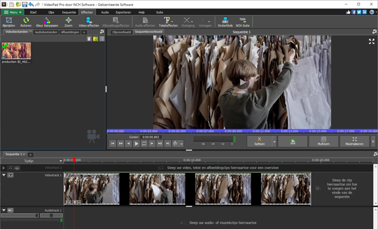Image resolution: width=378 pixels, height=229 pixels.
Task: Collapse Videotrack 1
Action: coord(4,175)
